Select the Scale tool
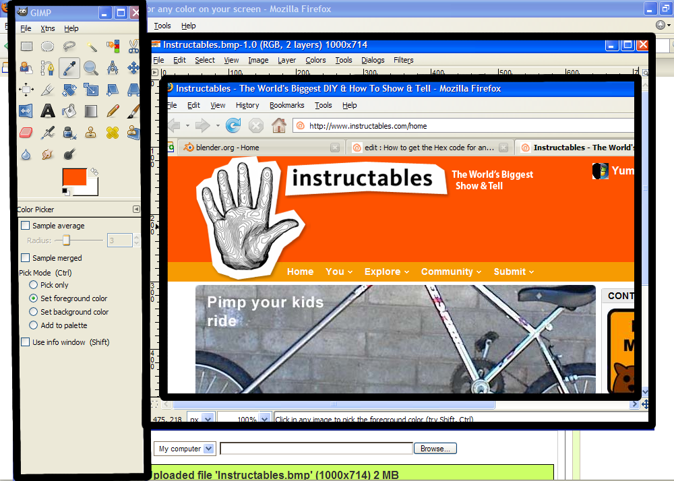 (x=91, y=90)
